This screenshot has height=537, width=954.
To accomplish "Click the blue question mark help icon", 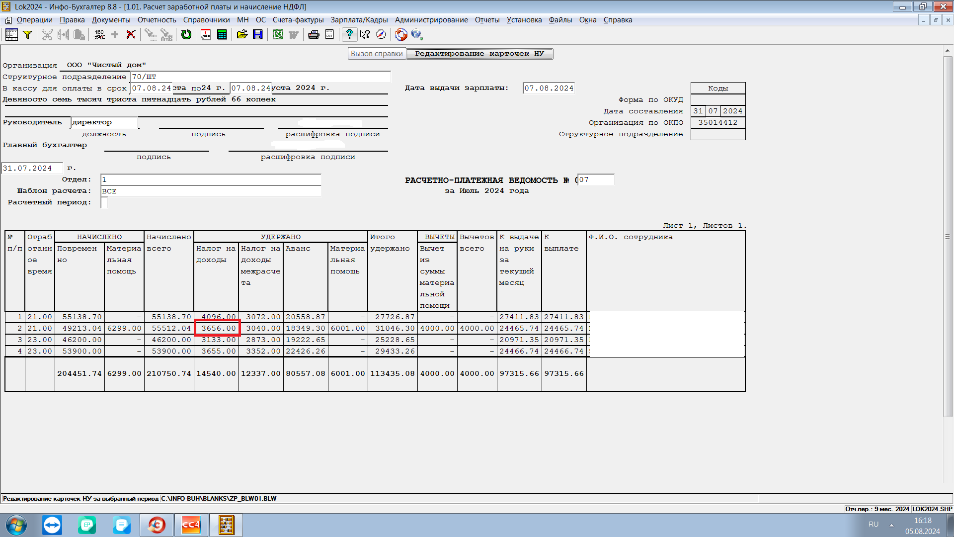I will tap(349, 34).
